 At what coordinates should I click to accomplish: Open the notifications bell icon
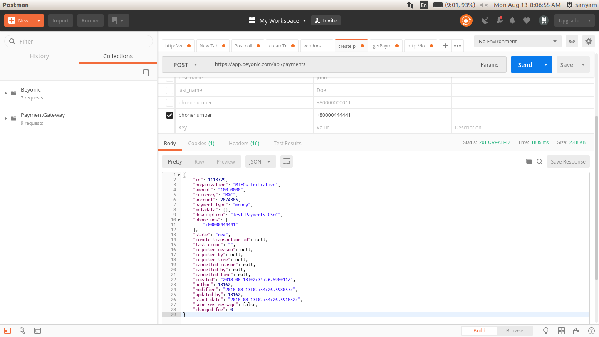point(512,20)
